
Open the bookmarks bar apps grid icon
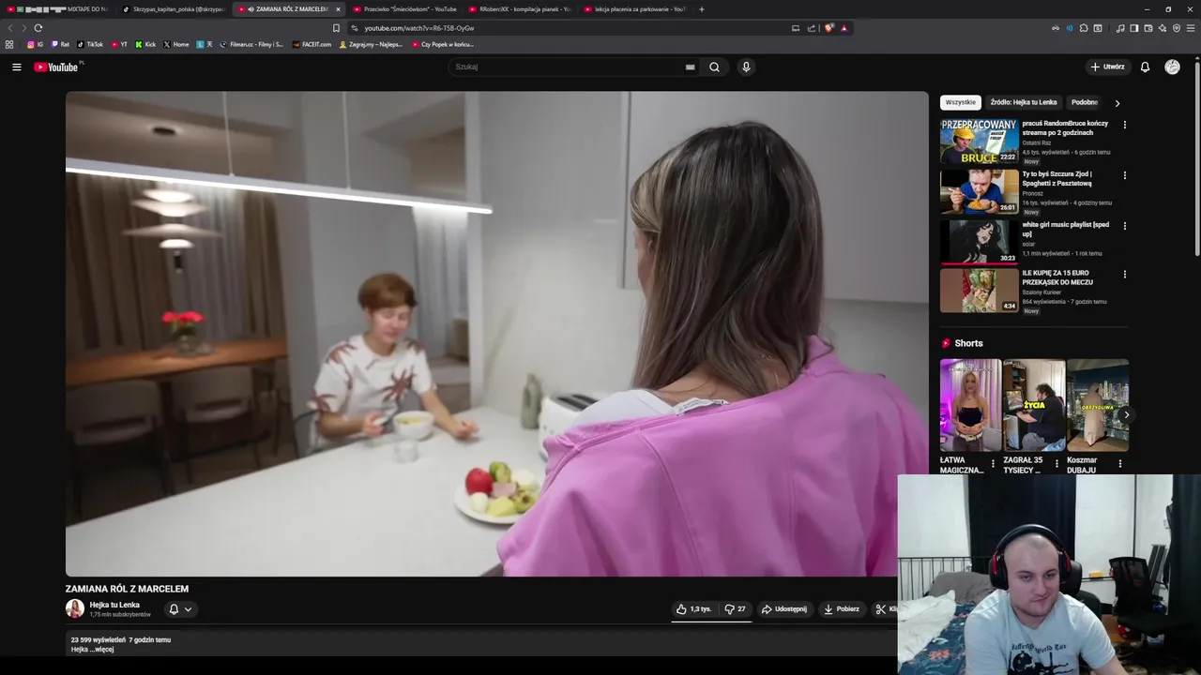click(9, 44)
